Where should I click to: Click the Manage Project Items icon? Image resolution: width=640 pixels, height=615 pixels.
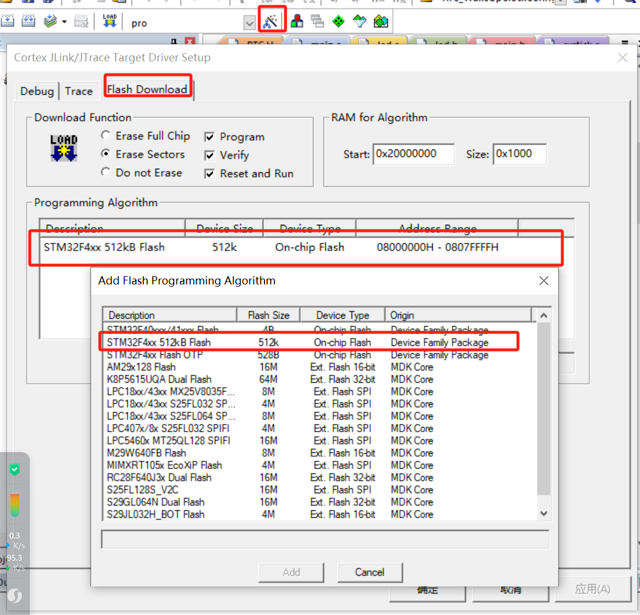pyautogui.click(x=297, y=21)
